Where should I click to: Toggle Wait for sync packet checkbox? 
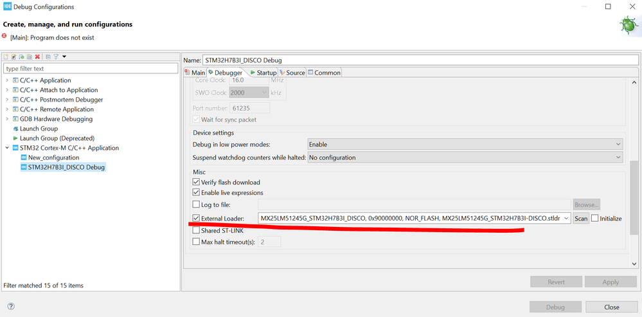pyautogui.click(x=196, y=120)
